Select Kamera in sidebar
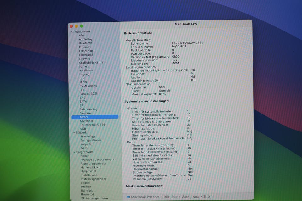Viewport: 302px width, 201px height. 84,66
